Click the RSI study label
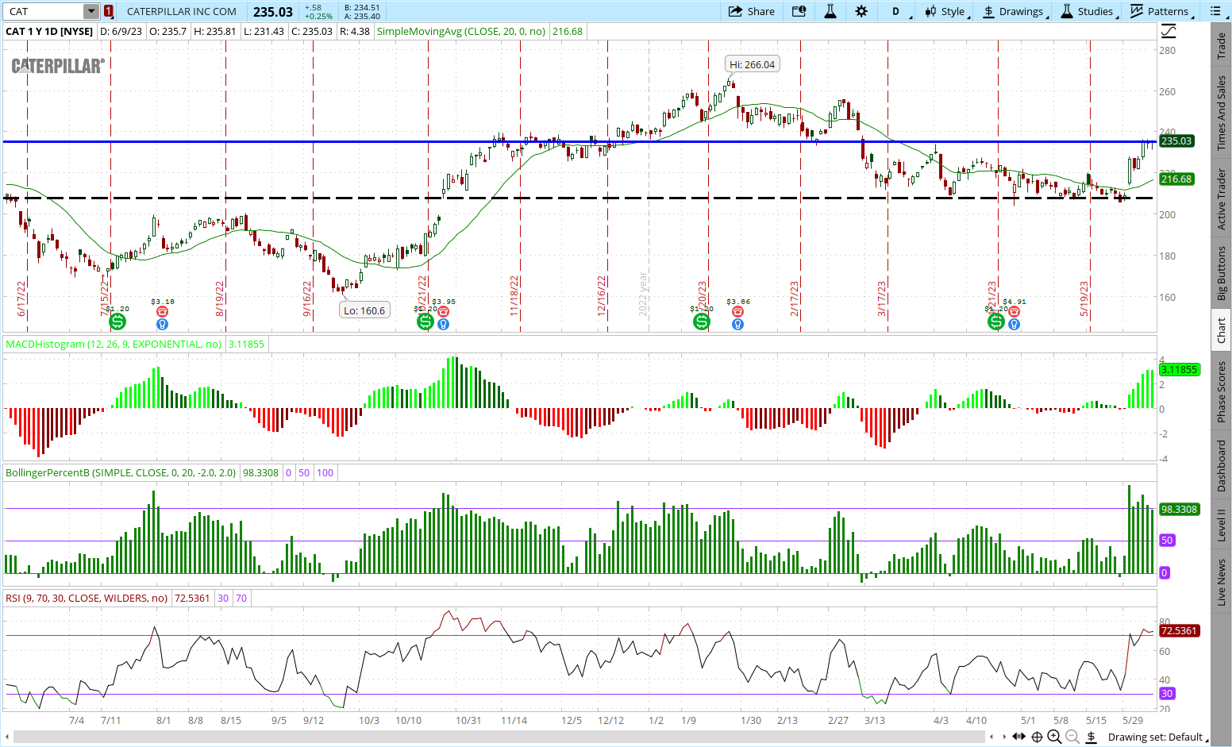This screenshot has height=747, width=1232. (x=87, y=598)
